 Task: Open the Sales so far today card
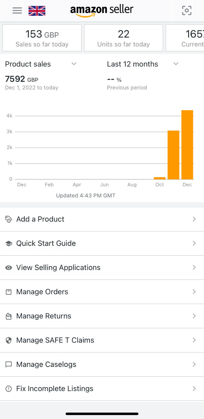coord(42,38)
